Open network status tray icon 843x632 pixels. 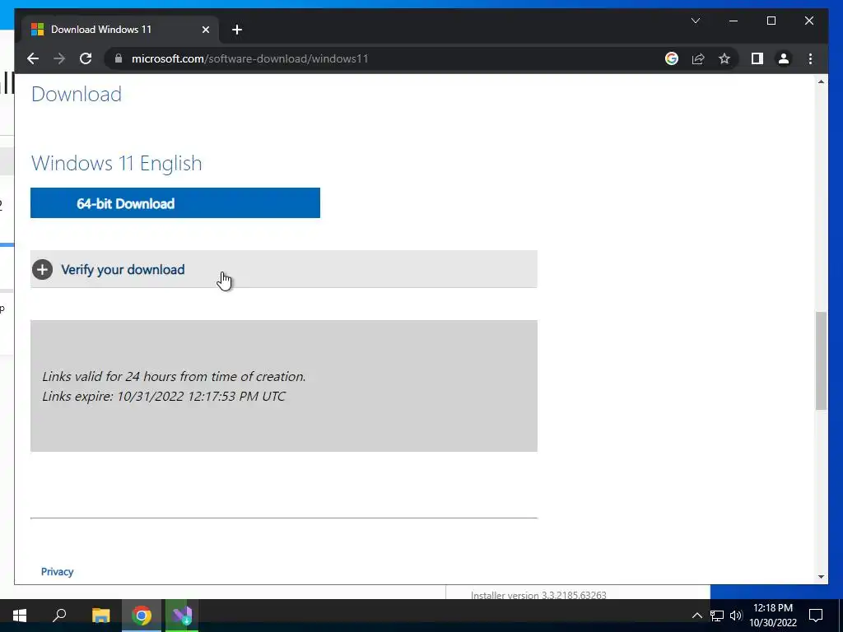click(x=717, y=616)
